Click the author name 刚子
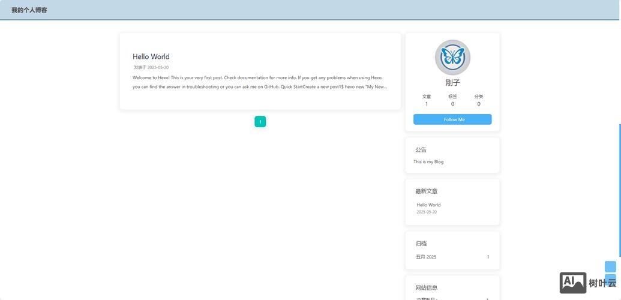The height and width of the screenshot is (300, 621). click(x=452, y=83)
